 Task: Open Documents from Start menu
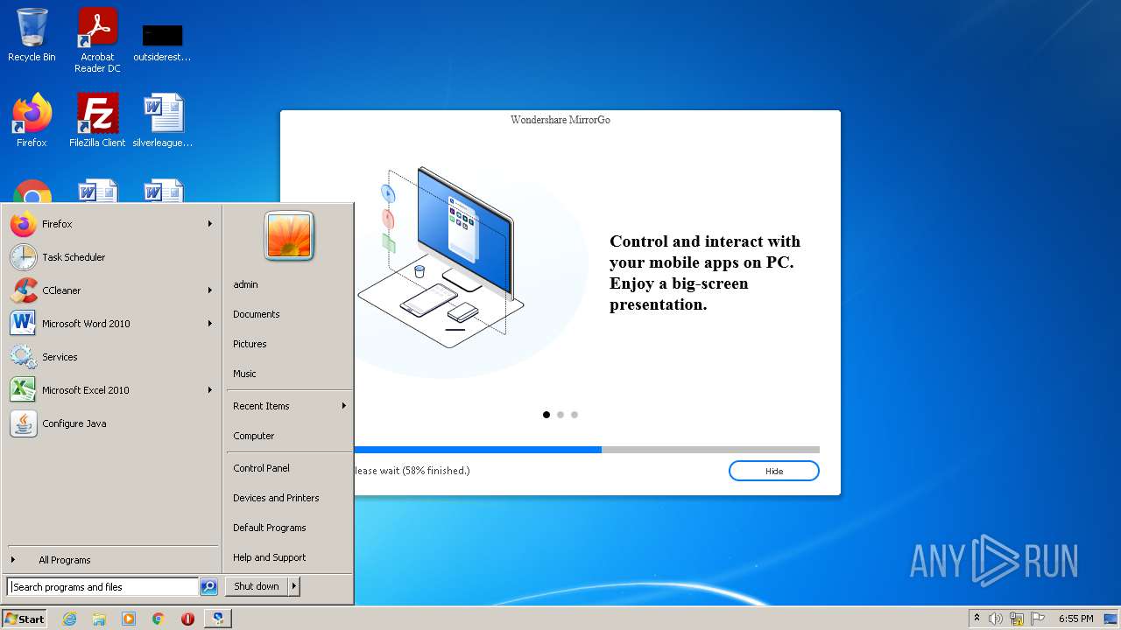click(289, 314)
